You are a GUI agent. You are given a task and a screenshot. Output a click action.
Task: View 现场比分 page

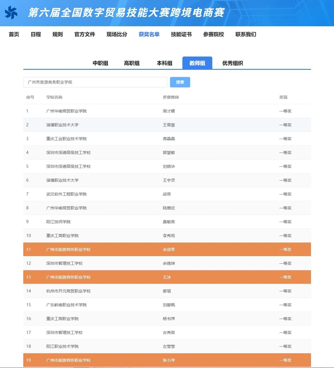[117, 34]
